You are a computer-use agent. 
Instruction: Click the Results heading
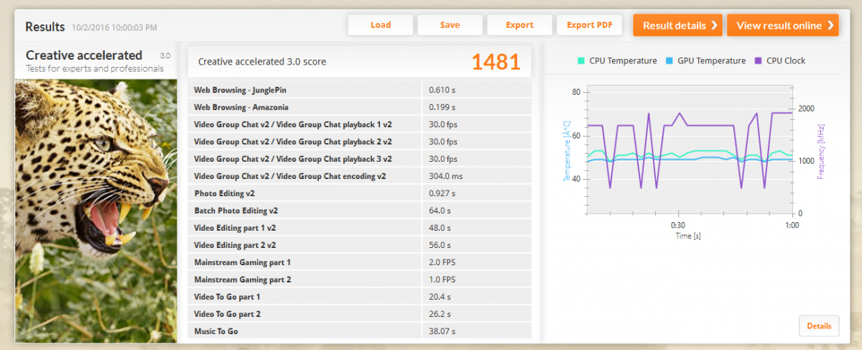[45, 27]
